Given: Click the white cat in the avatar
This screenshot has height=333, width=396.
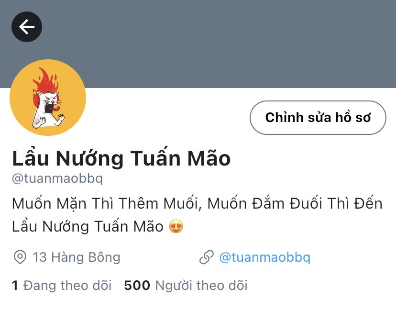Looking at the screenshot, I should pyautogui.click(x=48, y=109).
